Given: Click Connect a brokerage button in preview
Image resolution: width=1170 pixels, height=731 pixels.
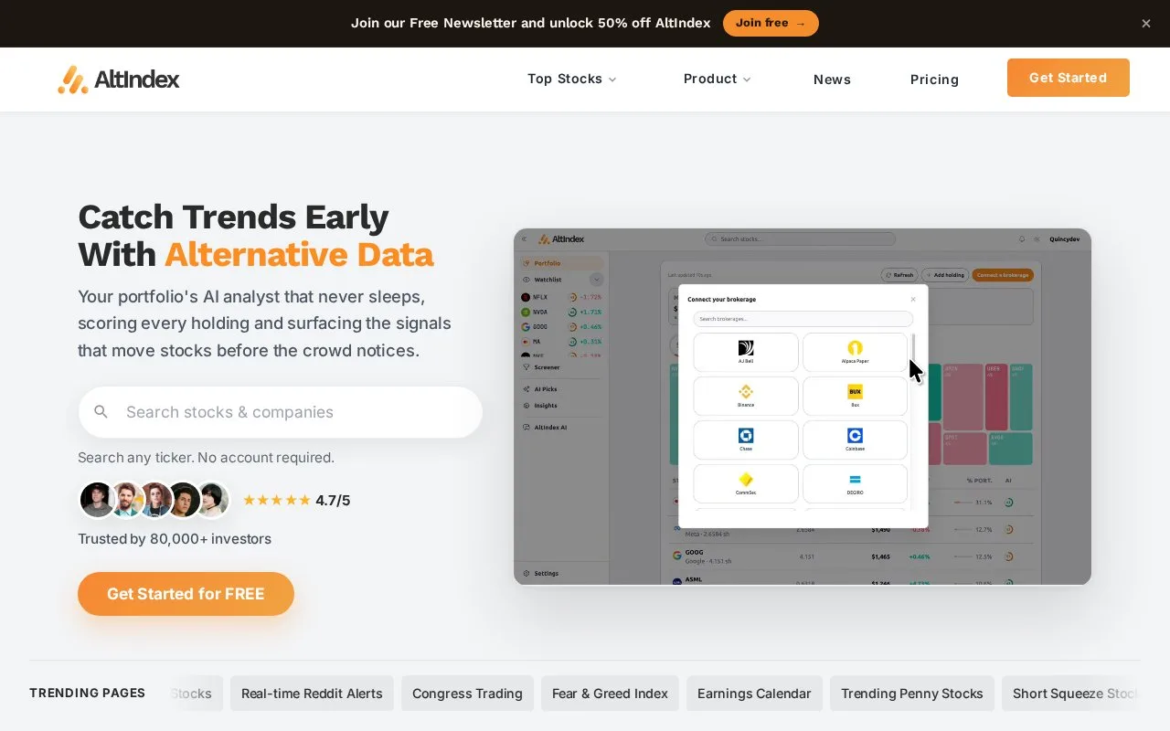Looking at the screenshot, I should point(1003,275).
